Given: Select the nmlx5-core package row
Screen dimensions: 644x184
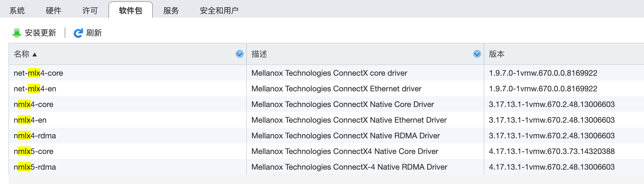Looking at the screenshot, I should tap(327, 151).
